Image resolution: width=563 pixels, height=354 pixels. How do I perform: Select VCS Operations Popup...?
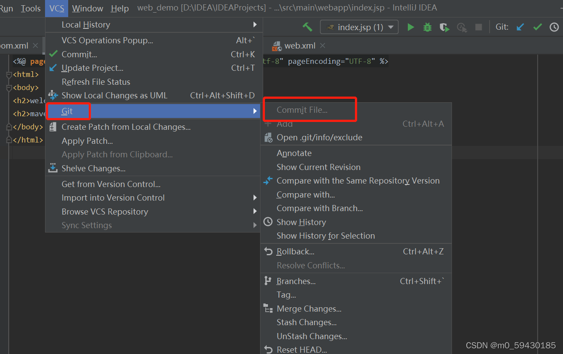[x=154, y=41]
